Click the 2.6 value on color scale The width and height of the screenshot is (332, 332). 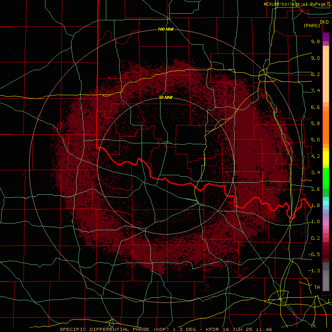[x=315, y=189]
